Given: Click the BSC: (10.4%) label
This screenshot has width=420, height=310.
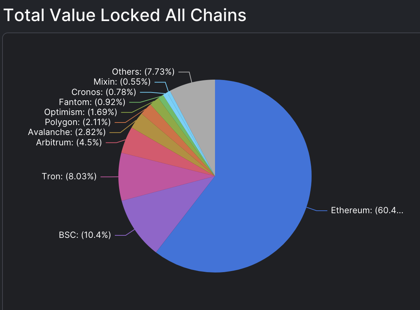Looking at the screenshot, I should tap(85, 235).
